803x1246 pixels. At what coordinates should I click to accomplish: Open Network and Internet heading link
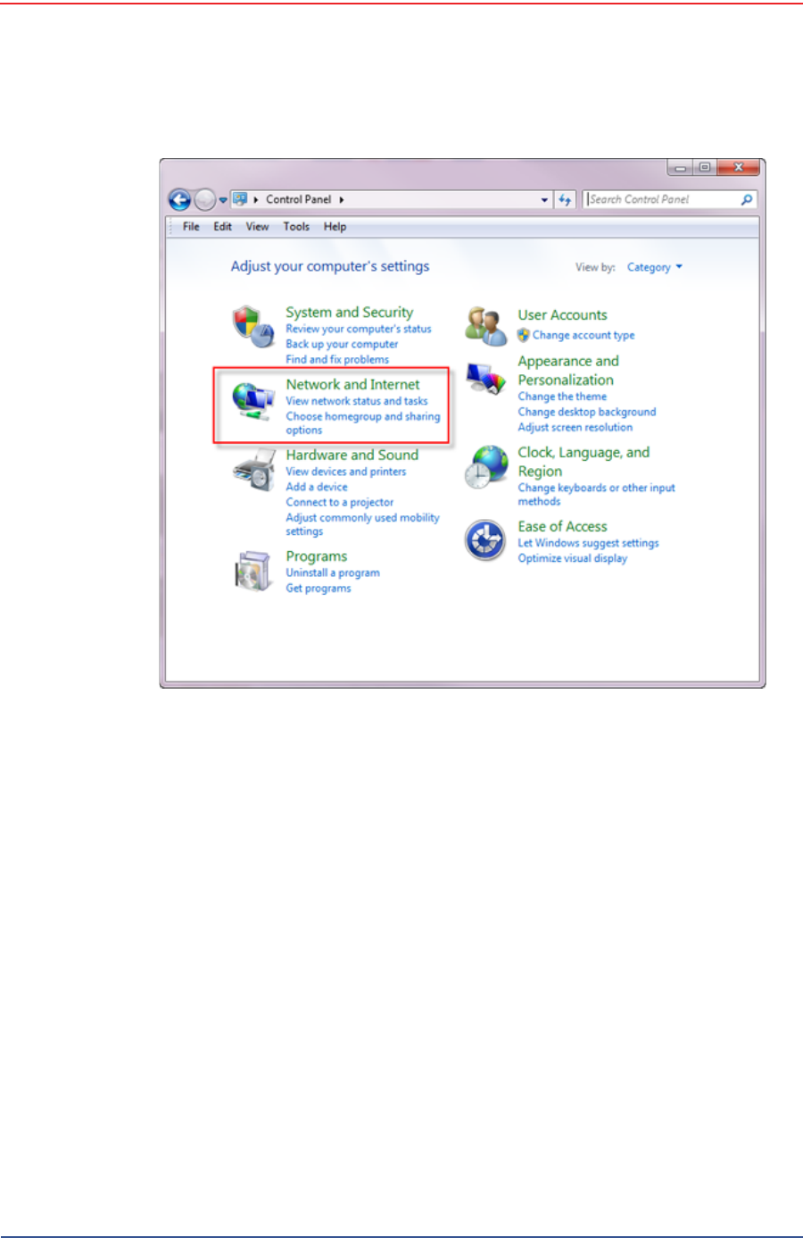pos(352,384)
